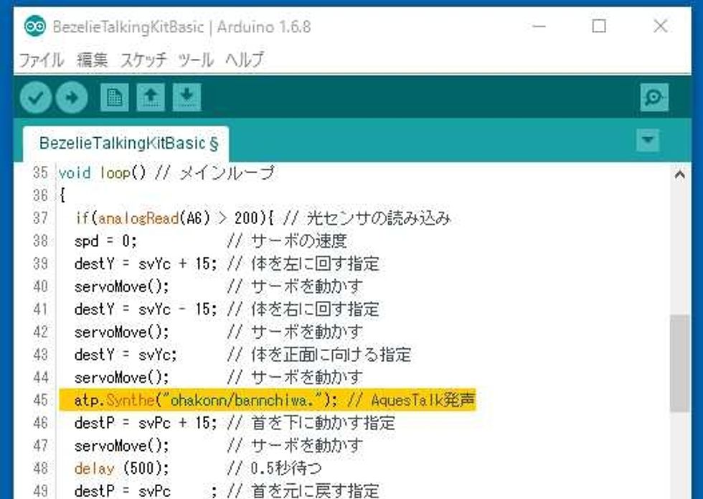Click the scrollbar up arrow

tap(679, 174)
